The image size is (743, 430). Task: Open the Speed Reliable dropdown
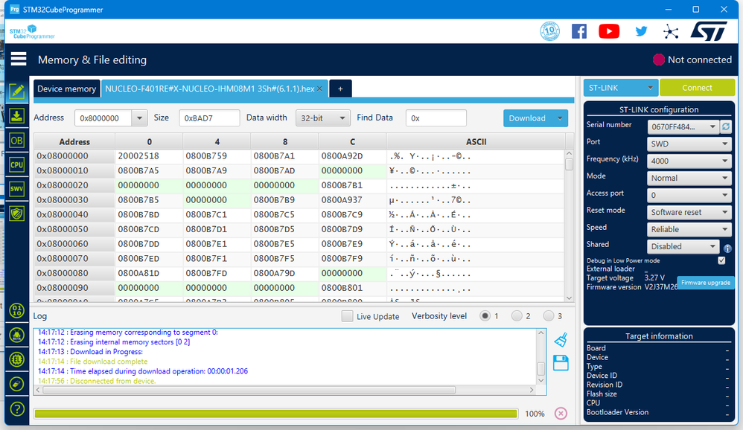click(x=689, y=229)
